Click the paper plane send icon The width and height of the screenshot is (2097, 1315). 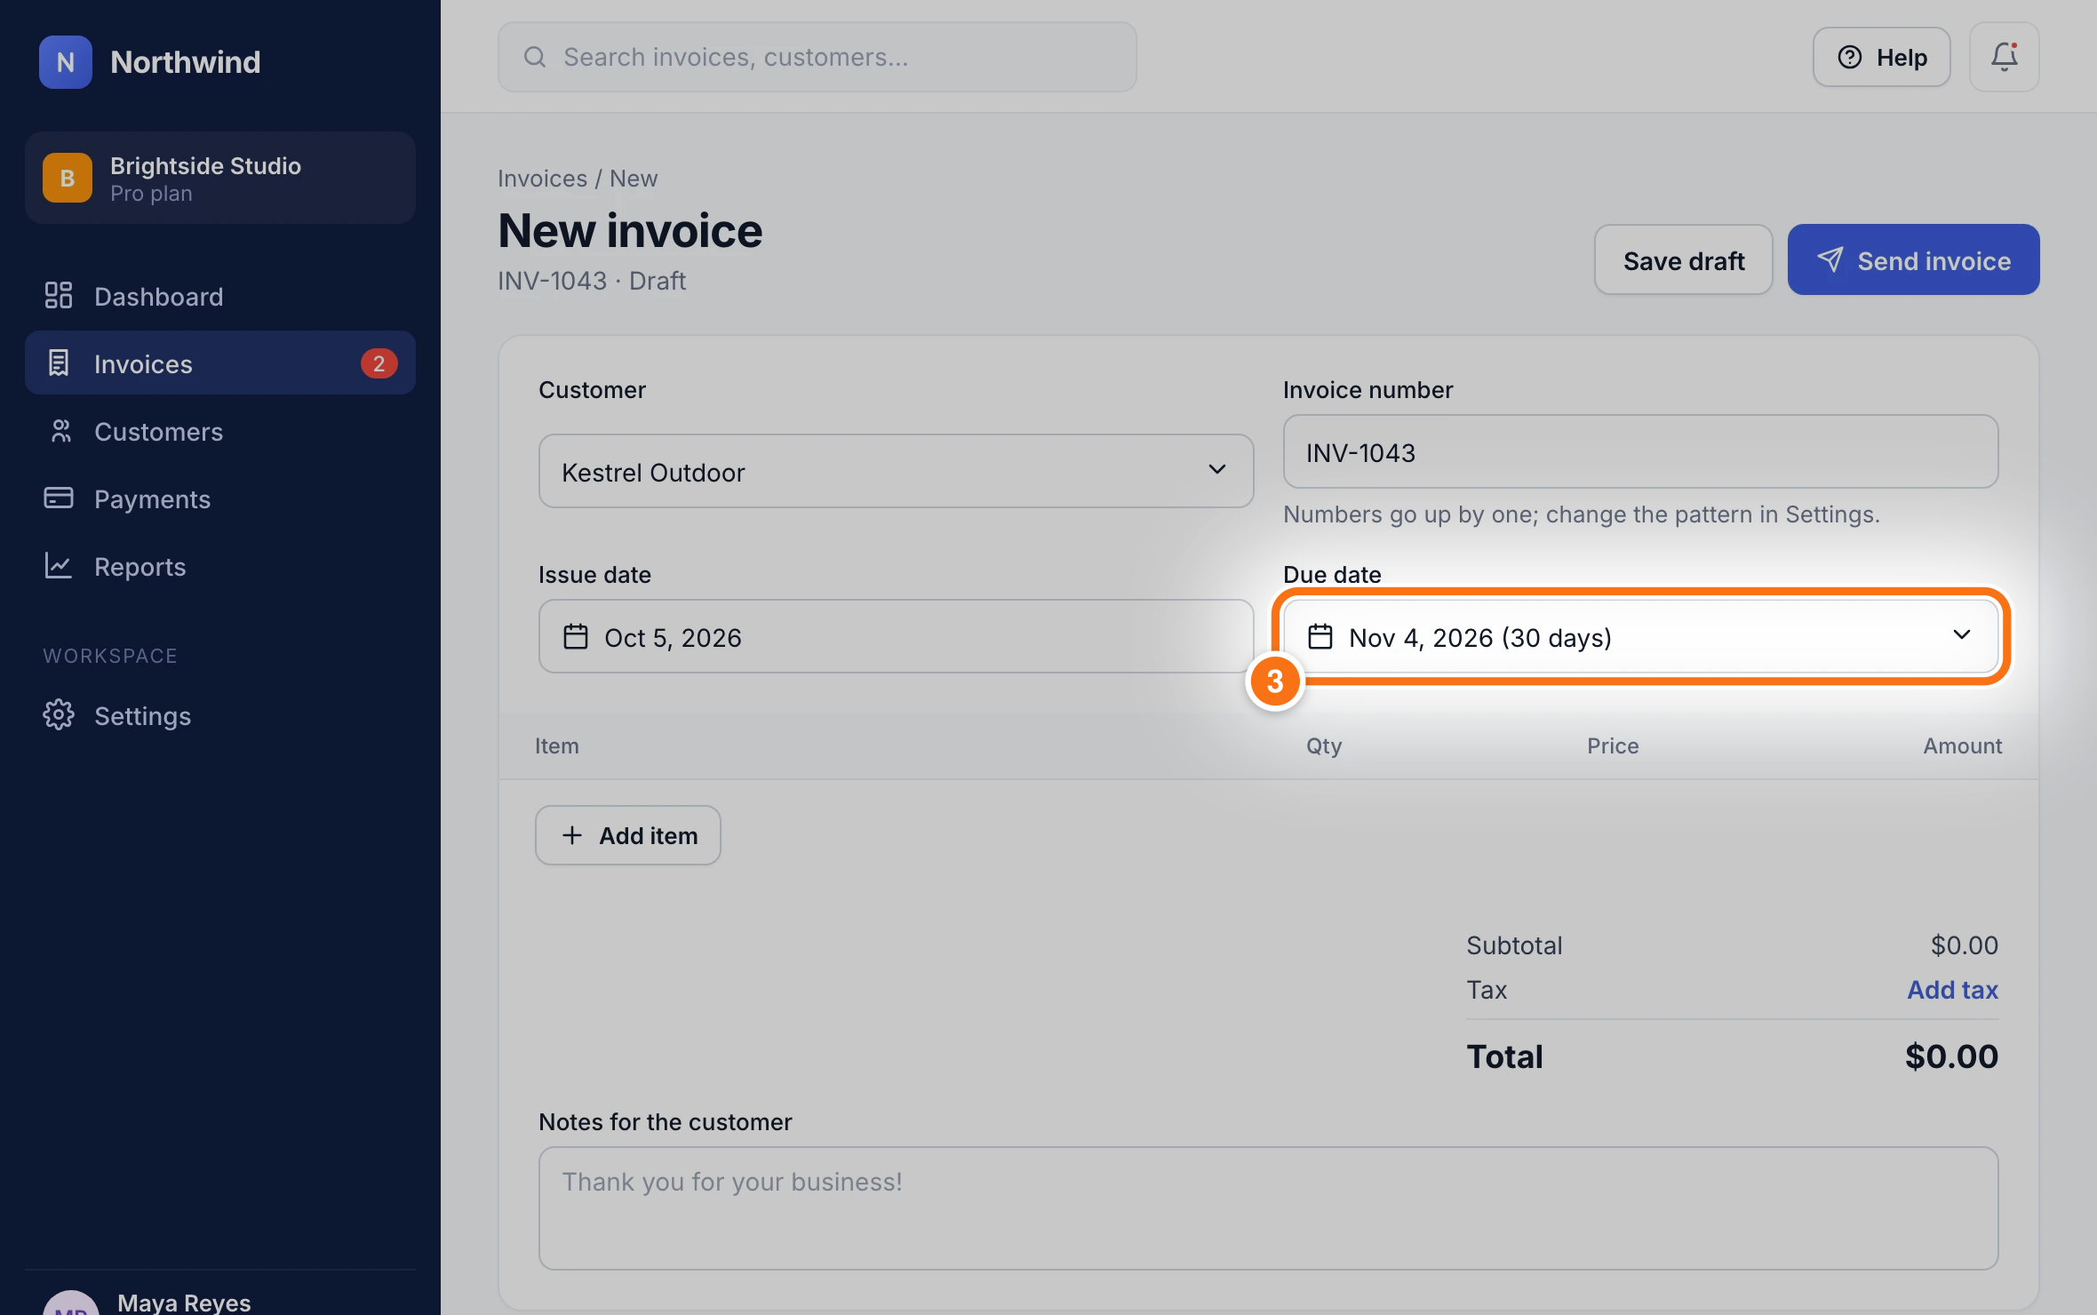(x=1830, y=260)
